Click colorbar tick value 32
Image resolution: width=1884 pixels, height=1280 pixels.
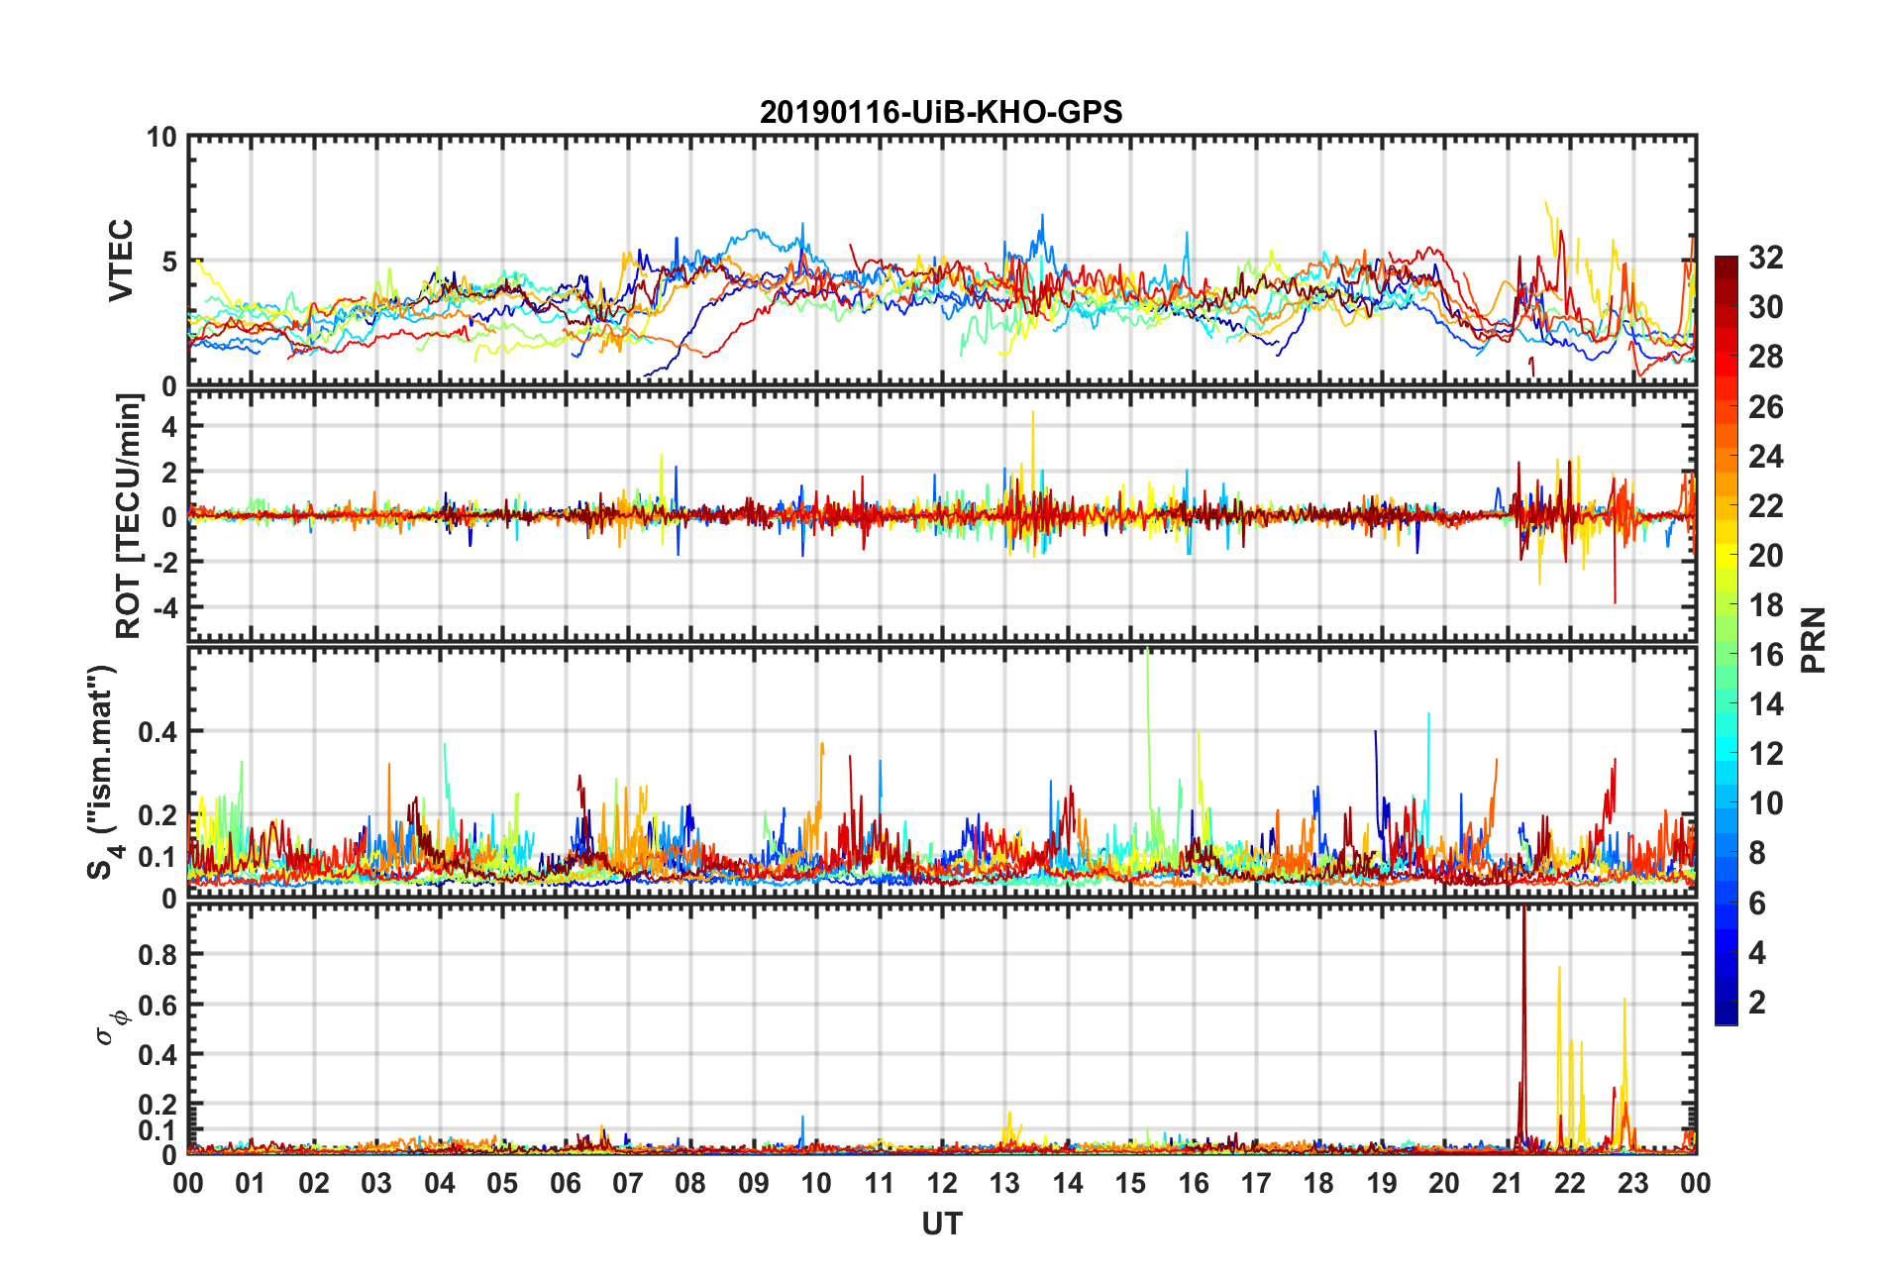click(1766, 258)
